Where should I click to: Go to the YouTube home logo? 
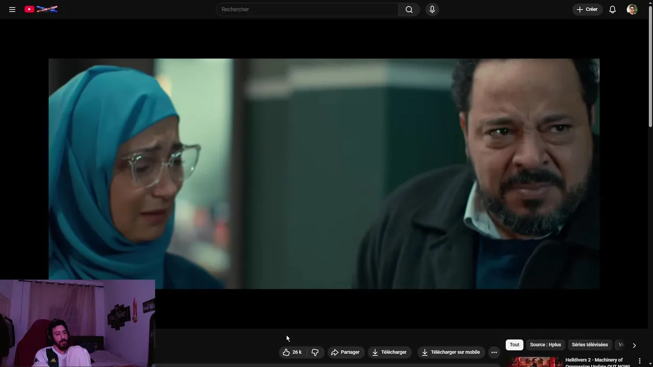(41, 9)
